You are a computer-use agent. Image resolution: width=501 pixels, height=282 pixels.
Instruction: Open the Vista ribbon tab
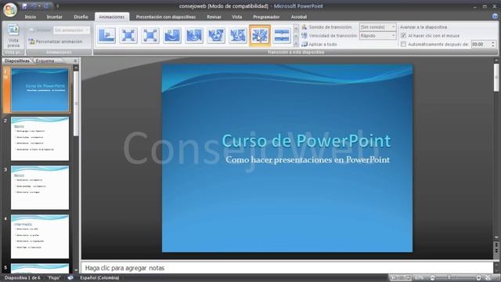click(236, 17)
